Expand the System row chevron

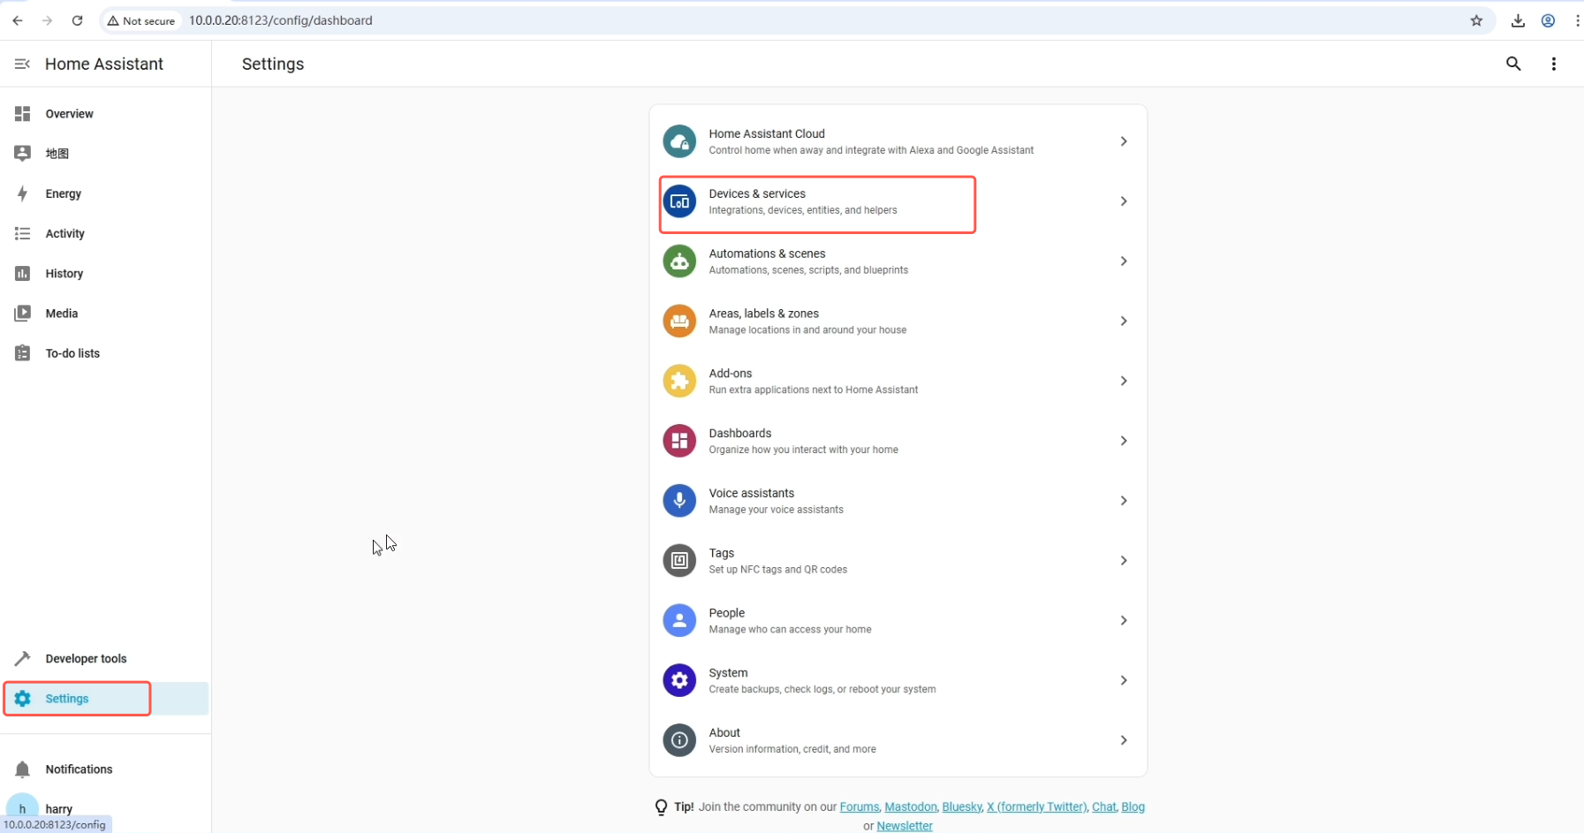(x=1123, y=680)
